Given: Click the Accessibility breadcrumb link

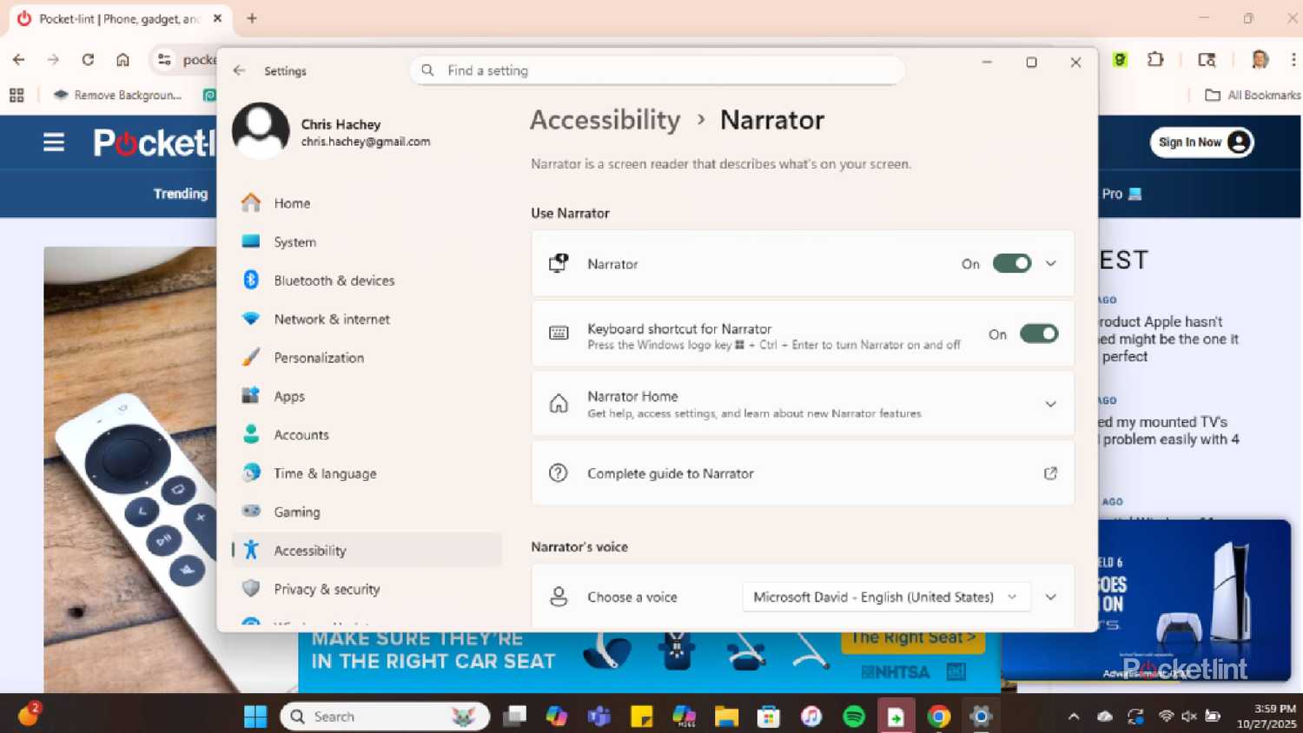Looking at the screenshot, I should pyautogui.click(x=604, y=120).
